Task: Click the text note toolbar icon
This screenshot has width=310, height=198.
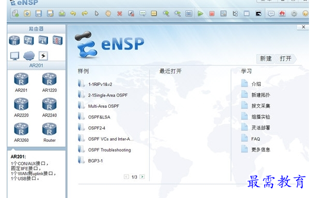Action: 142,13
